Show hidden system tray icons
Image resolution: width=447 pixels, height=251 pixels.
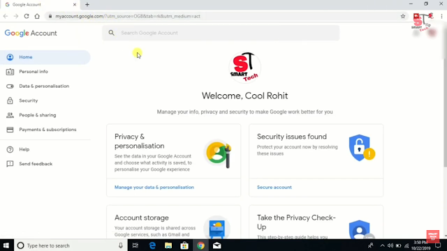(382, 245)
